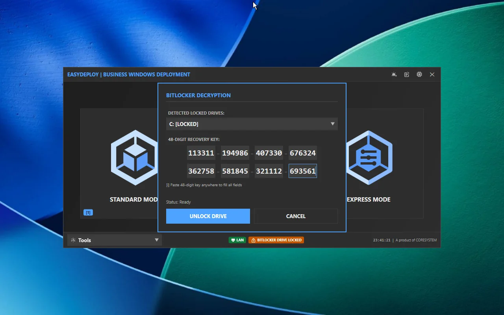Screen dimensions: 504x315
Task: Select the Express Mode hexagon icon
Action: (369, 157)
